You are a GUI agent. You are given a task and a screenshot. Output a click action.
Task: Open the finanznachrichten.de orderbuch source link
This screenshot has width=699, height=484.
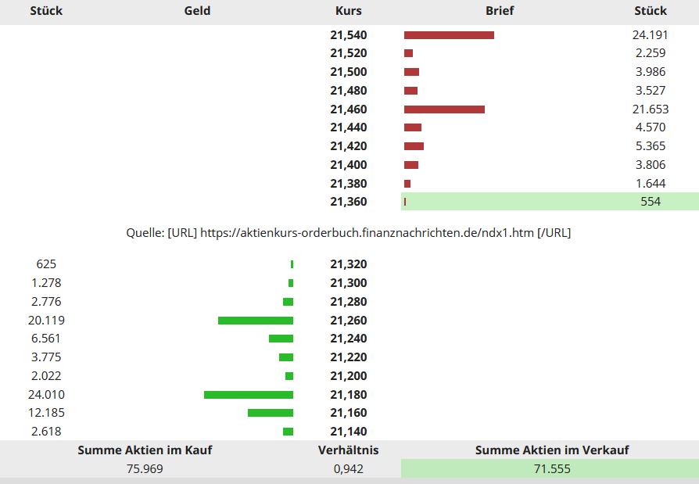pyautogui.click(x=367, y=233)
